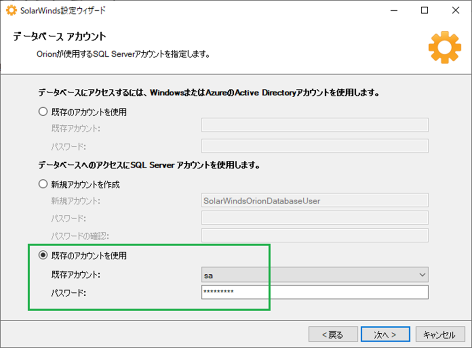Click text Orionが使用するSQL Serverアカウントを指定します

coord(123,54)
